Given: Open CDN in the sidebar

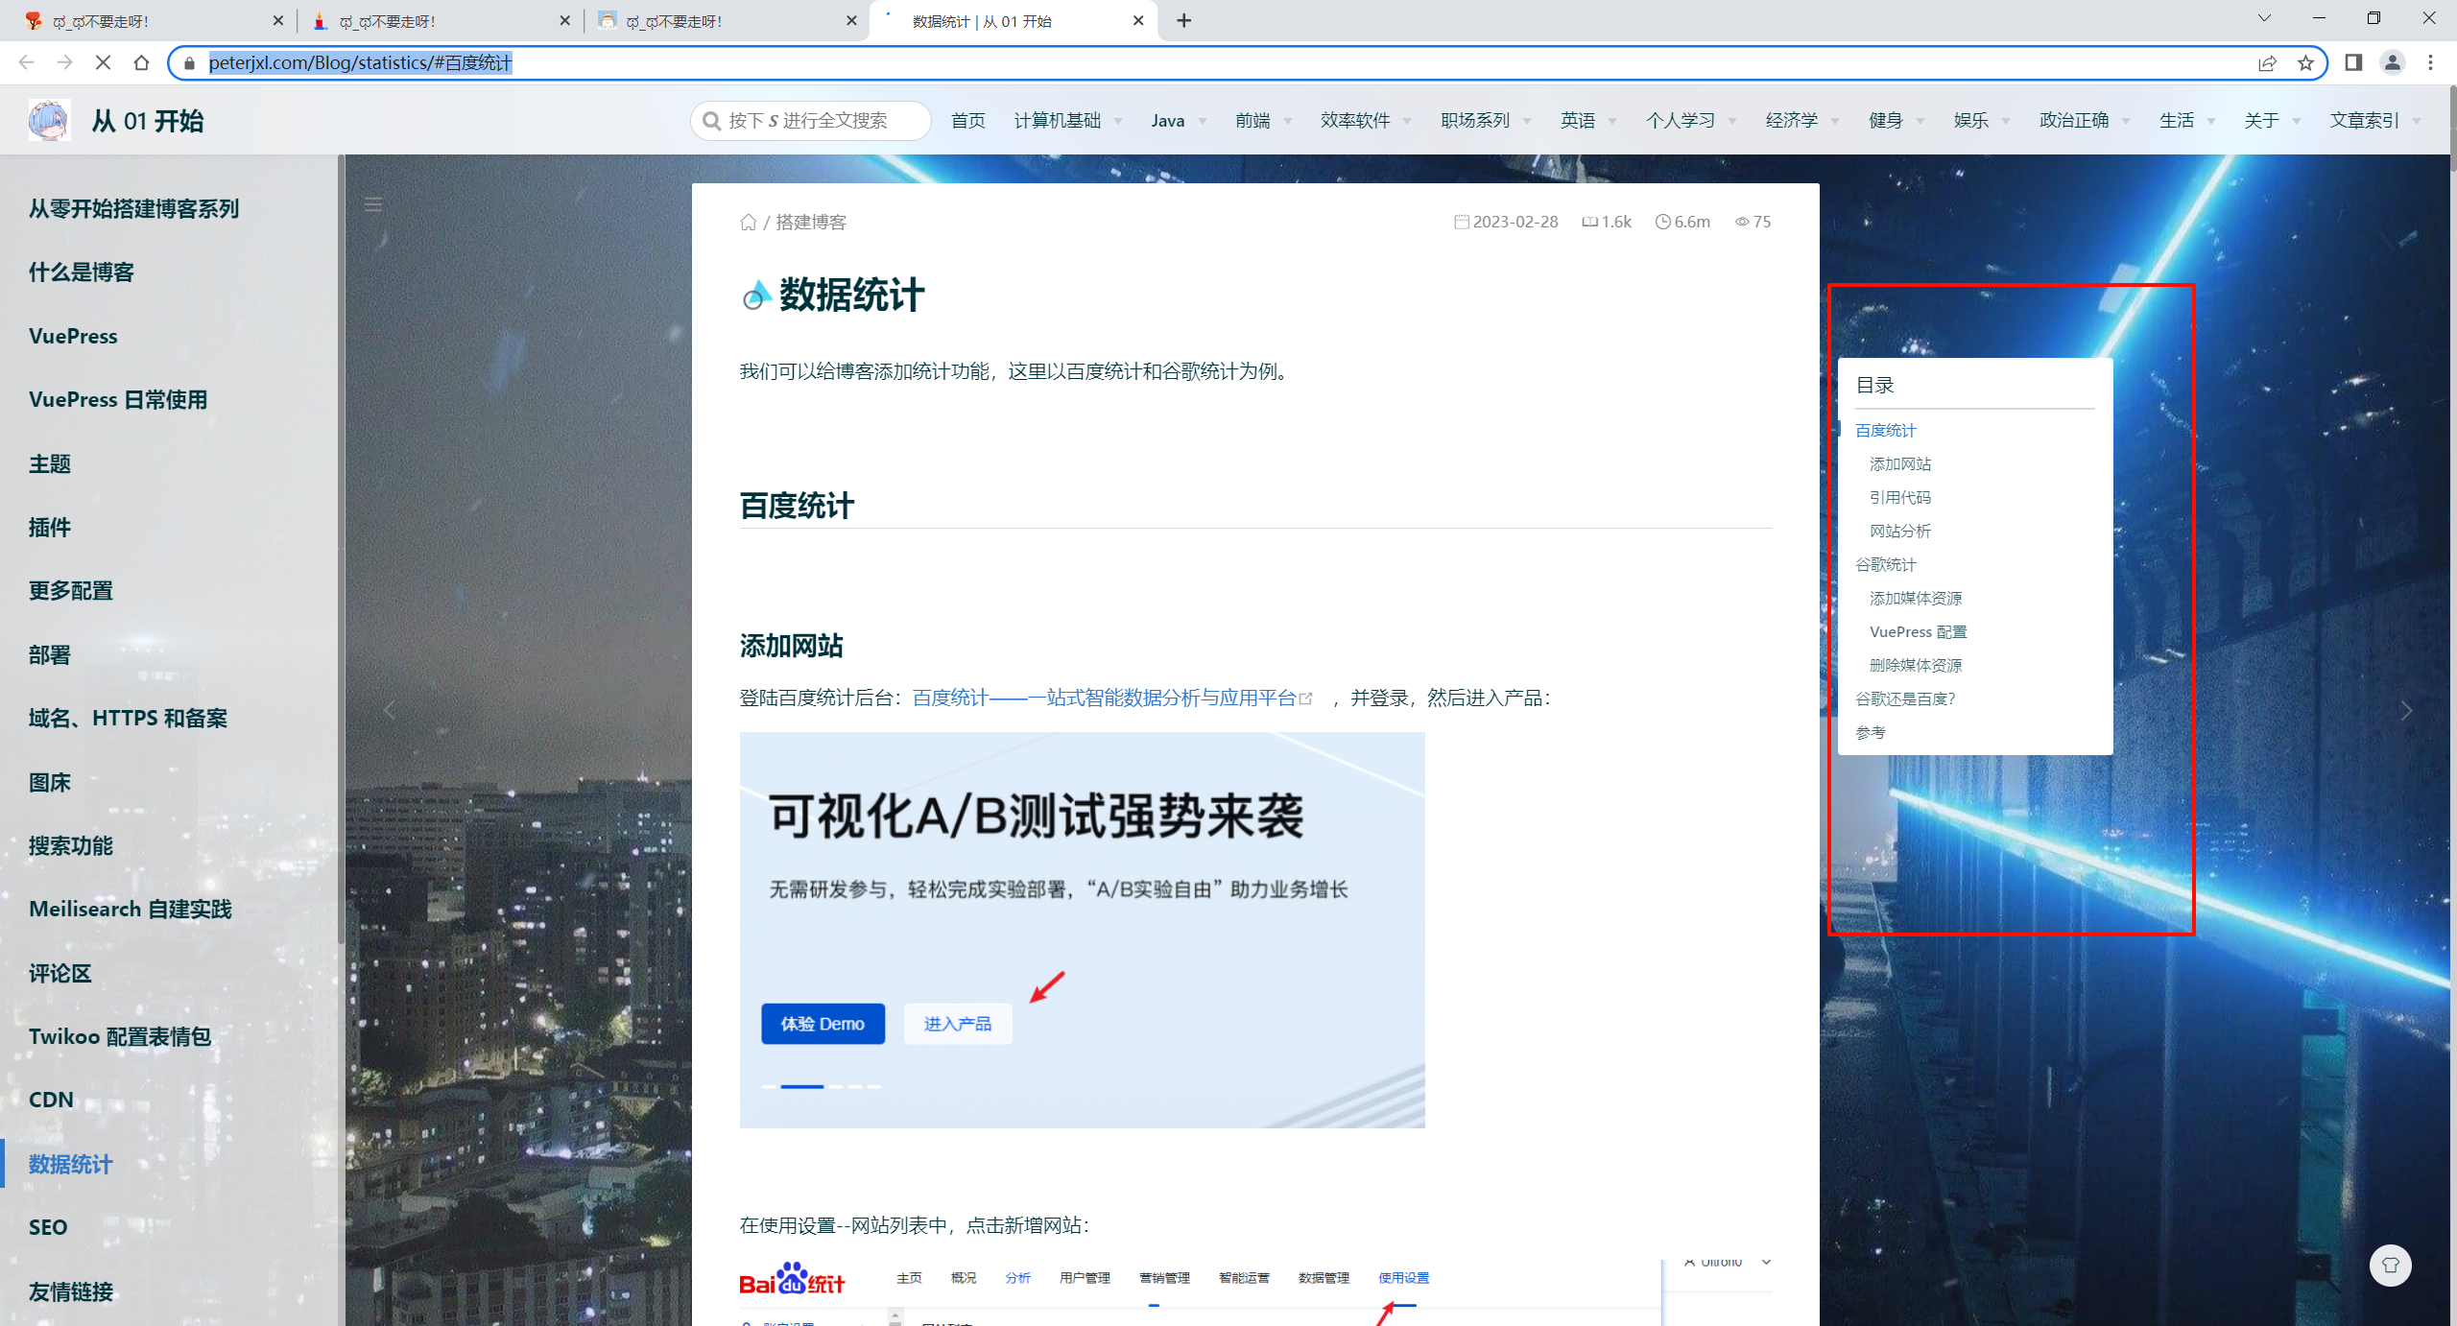Looking at the screenshot, I should click(x=51, y=1100).
